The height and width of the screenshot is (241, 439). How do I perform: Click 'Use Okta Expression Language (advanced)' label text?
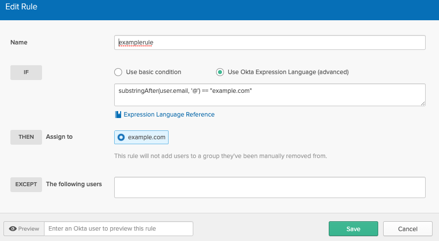288,72
